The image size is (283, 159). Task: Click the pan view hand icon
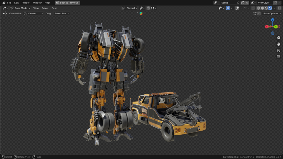tap(278, 44)
